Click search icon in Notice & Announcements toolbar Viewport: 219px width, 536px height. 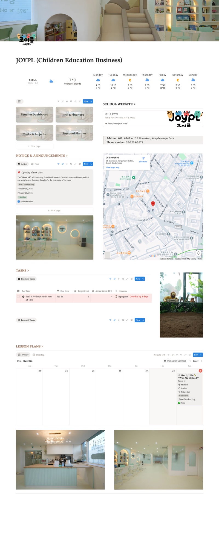click(x=71, y=164)
